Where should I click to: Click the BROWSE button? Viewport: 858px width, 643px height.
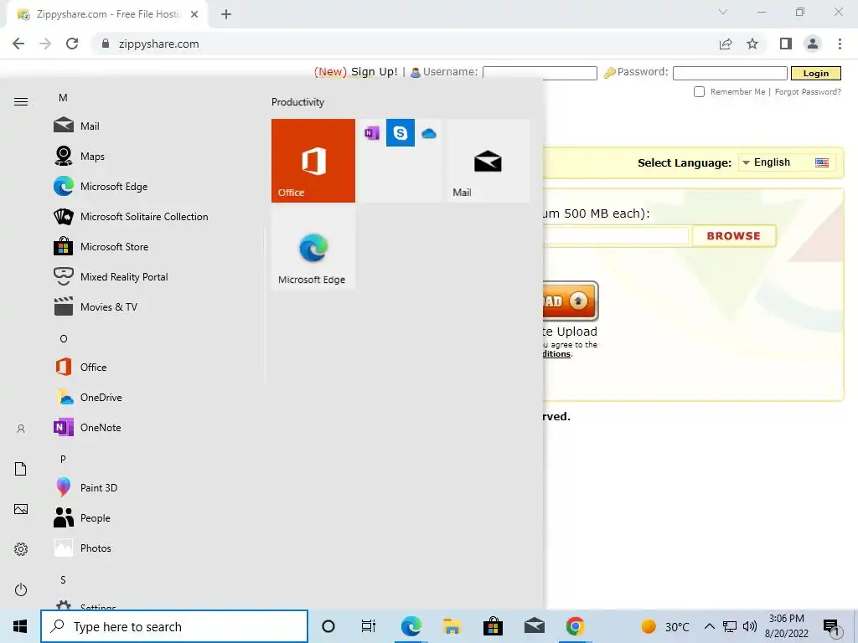pos(734,235)
